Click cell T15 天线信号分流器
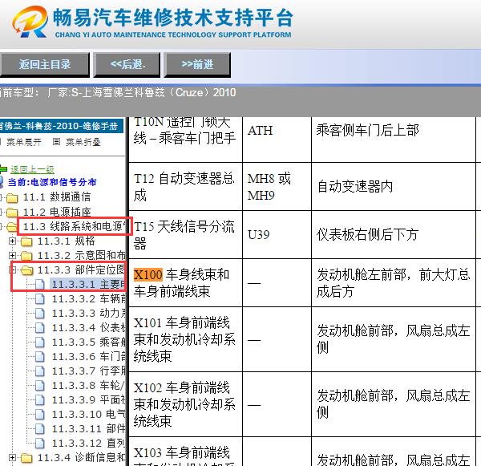Screen dimensions: 481x466 (186, 235)
